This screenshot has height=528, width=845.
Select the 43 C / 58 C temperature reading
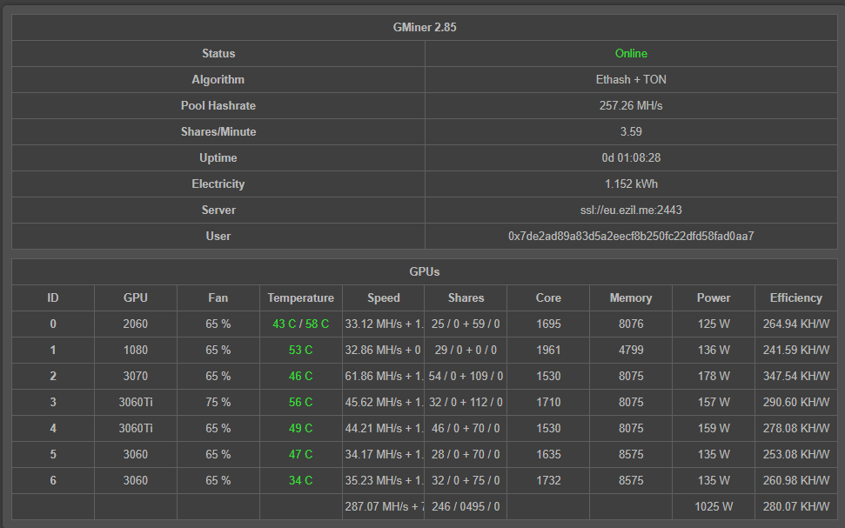[300, 324]
